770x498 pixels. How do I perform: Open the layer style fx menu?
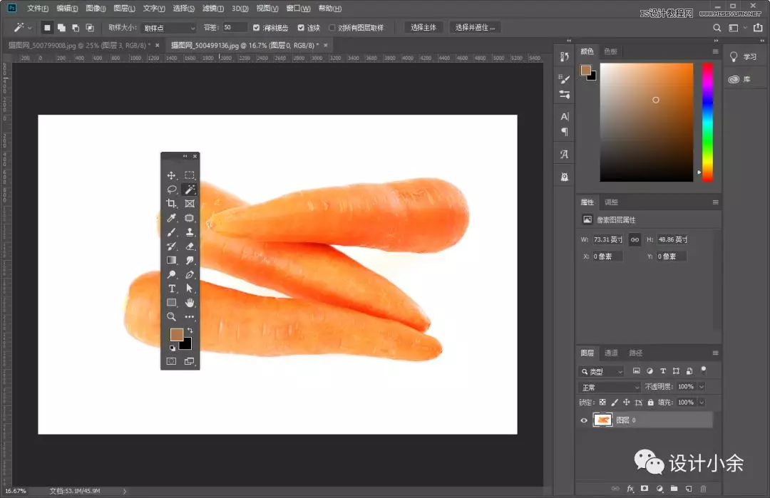pos(630,489)
